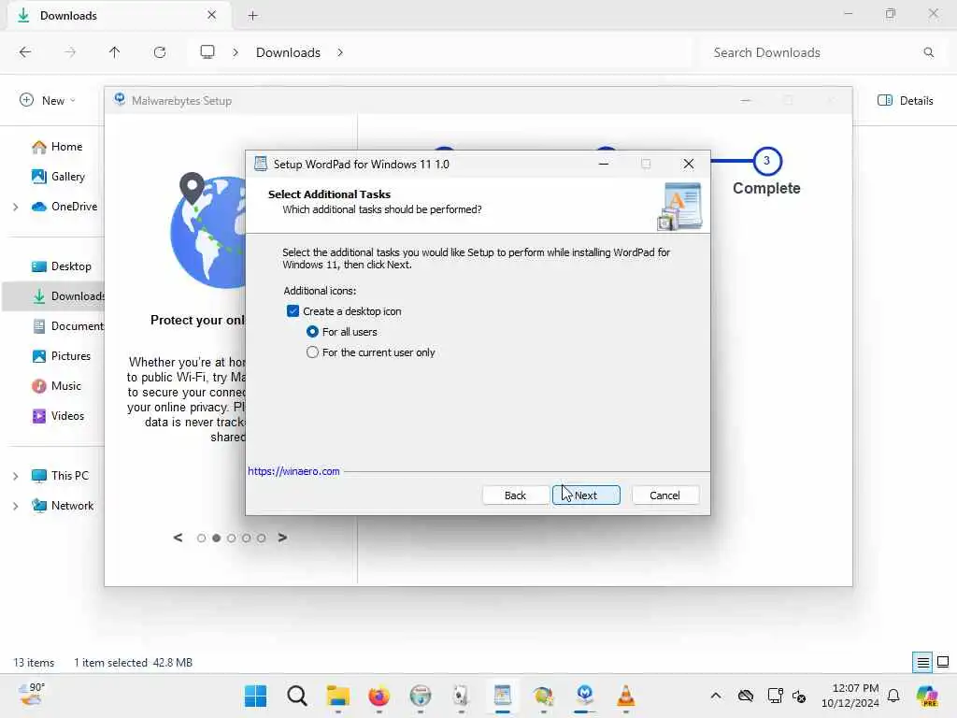Go up one folder level
The image size is (957, 718).
pyautogui.click(x=114, y=52)
